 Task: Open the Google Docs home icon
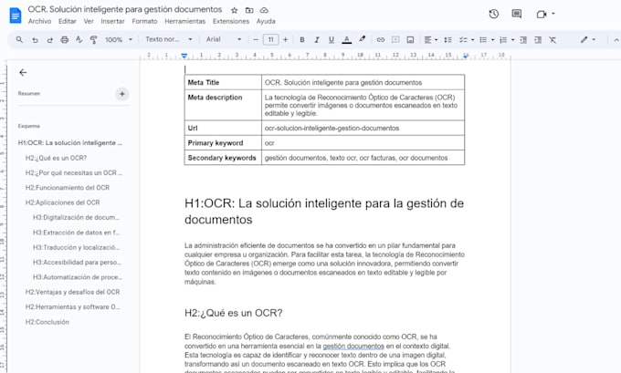click(x=15, y=16)
